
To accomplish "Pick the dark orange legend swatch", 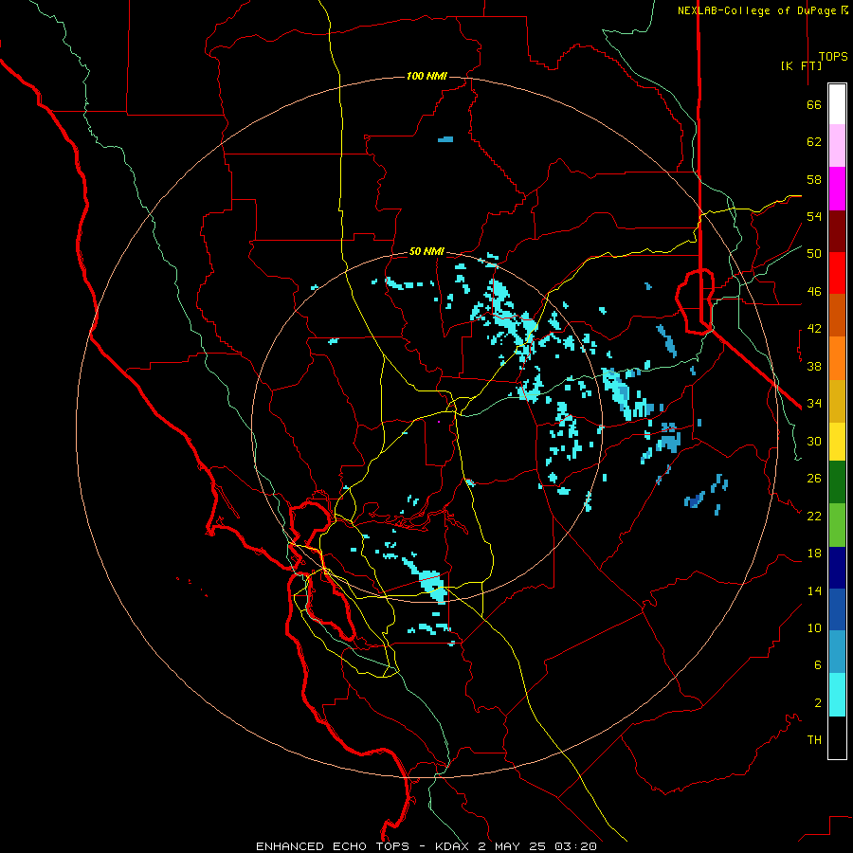I will (837, 316).
